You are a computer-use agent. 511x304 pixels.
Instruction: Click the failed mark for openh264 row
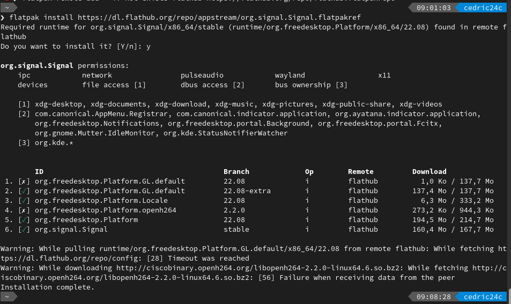pyautogui.click(x=24, y=210)
